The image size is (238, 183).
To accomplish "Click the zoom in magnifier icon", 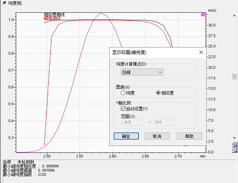I will [235, 144].
